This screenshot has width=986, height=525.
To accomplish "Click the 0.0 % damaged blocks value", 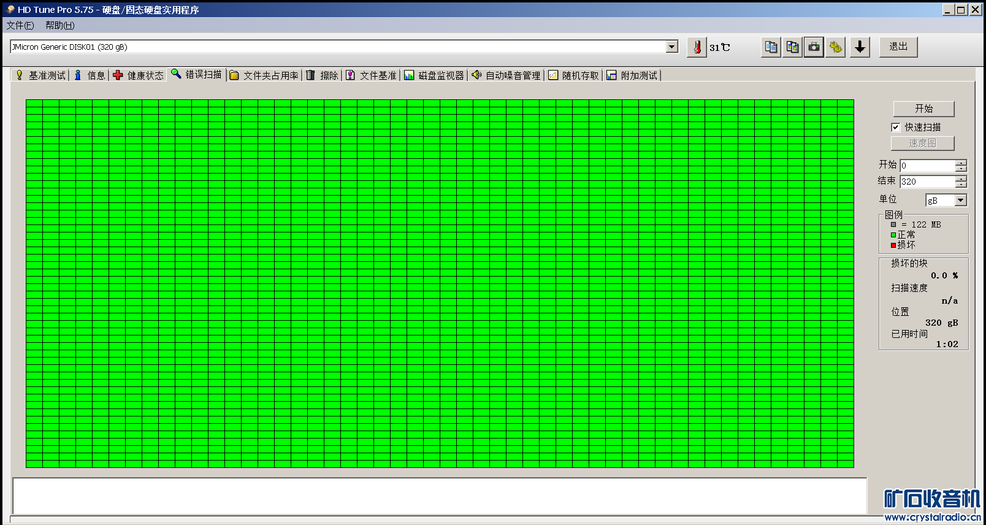I will 944,275.
